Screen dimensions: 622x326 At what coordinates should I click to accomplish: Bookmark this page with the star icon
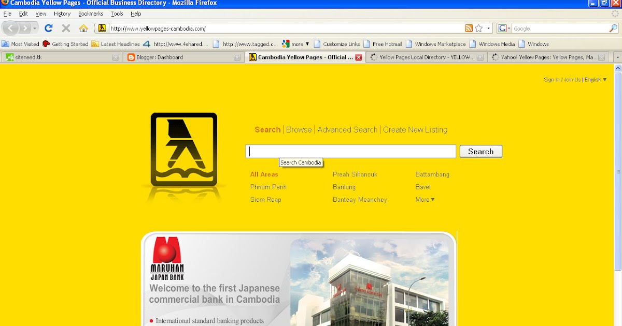pos(479,28)
